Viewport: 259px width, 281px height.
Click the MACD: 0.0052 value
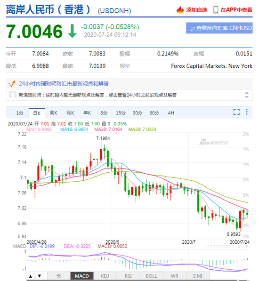tap(113, 246)
